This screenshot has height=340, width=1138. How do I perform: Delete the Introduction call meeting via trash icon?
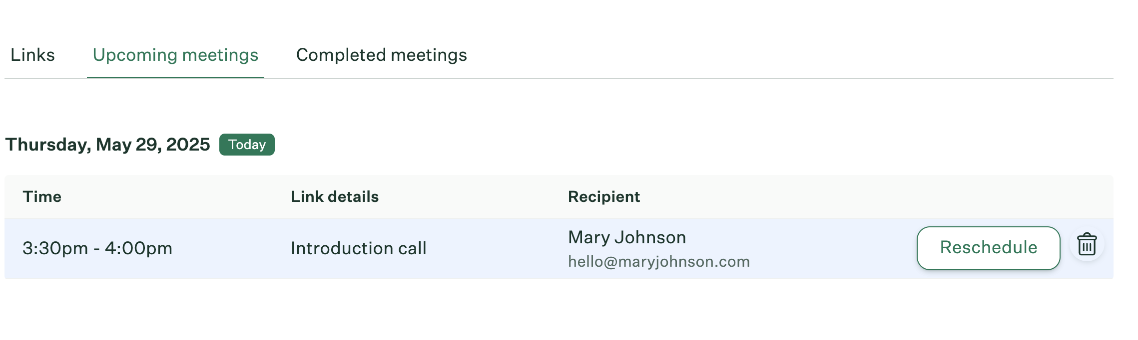pos(1087,244)
